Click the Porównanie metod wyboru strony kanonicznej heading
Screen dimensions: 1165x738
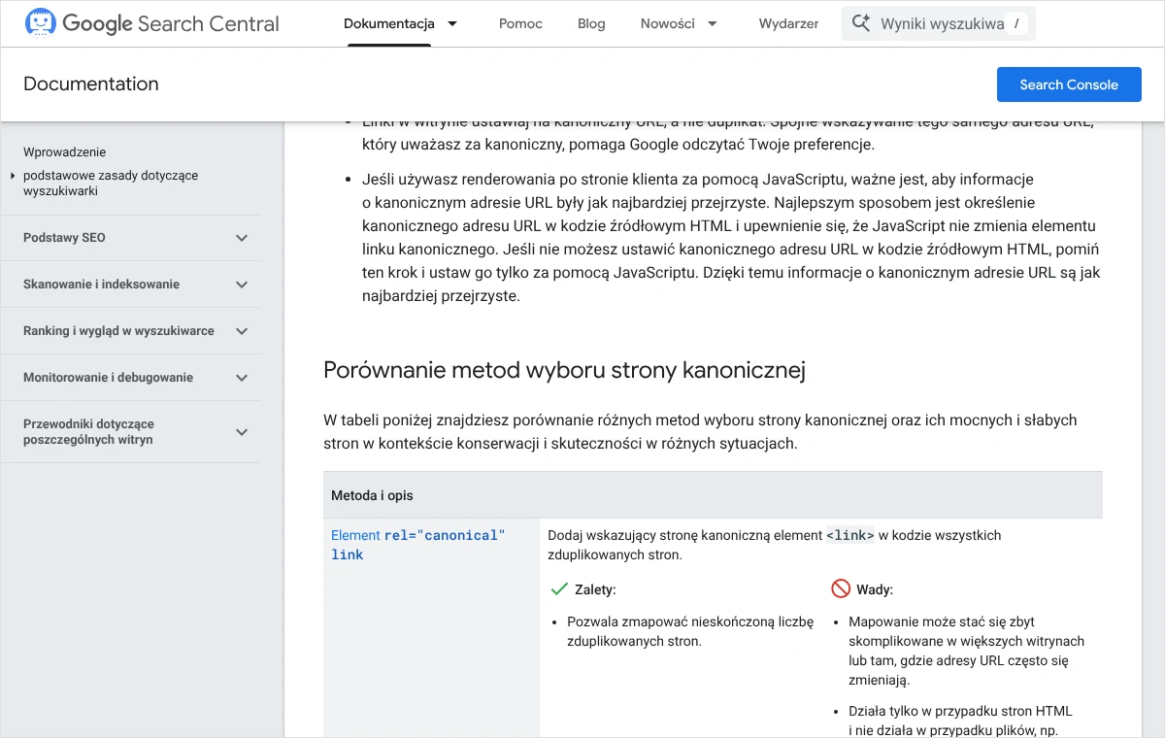[565, 370]
